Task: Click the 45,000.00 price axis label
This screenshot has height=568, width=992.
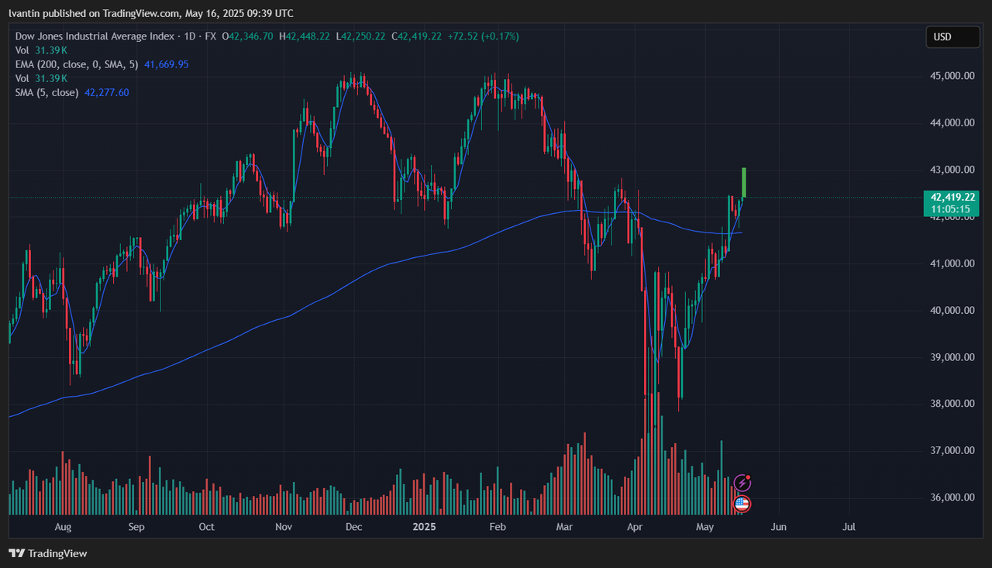Action: pos(952,76)
